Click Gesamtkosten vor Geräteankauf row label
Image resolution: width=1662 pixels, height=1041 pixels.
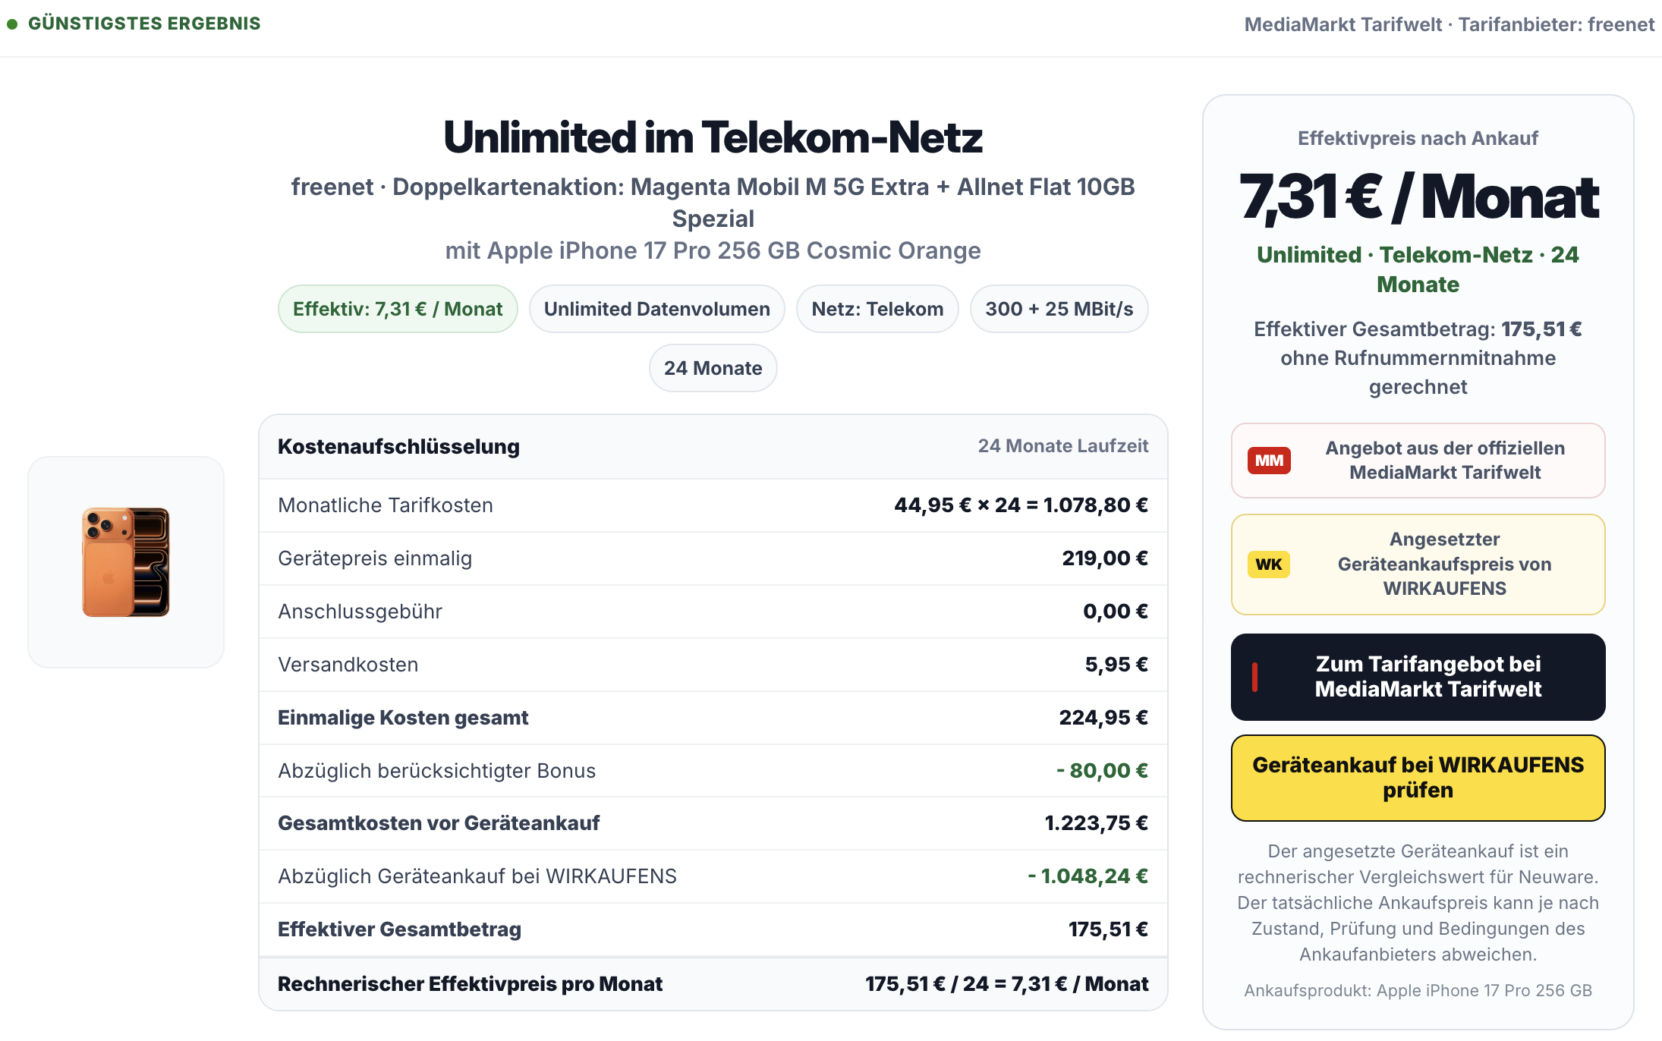point(439,823)
